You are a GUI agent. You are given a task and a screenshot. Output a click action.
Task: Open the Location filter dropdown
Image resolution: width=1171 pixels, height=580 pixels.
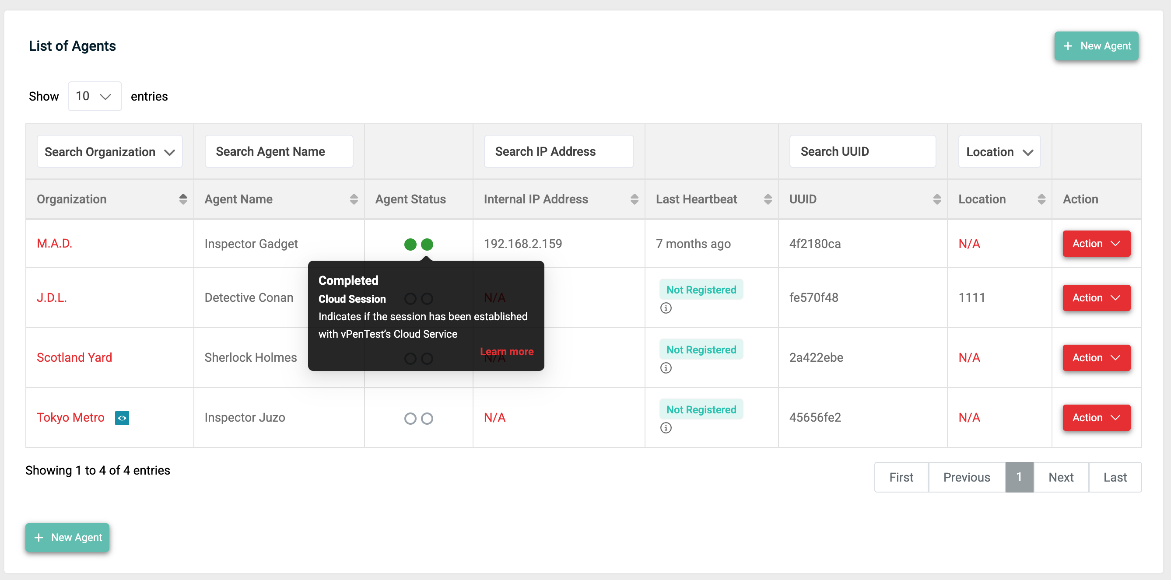pyautogui.click(x=999, y=152)
